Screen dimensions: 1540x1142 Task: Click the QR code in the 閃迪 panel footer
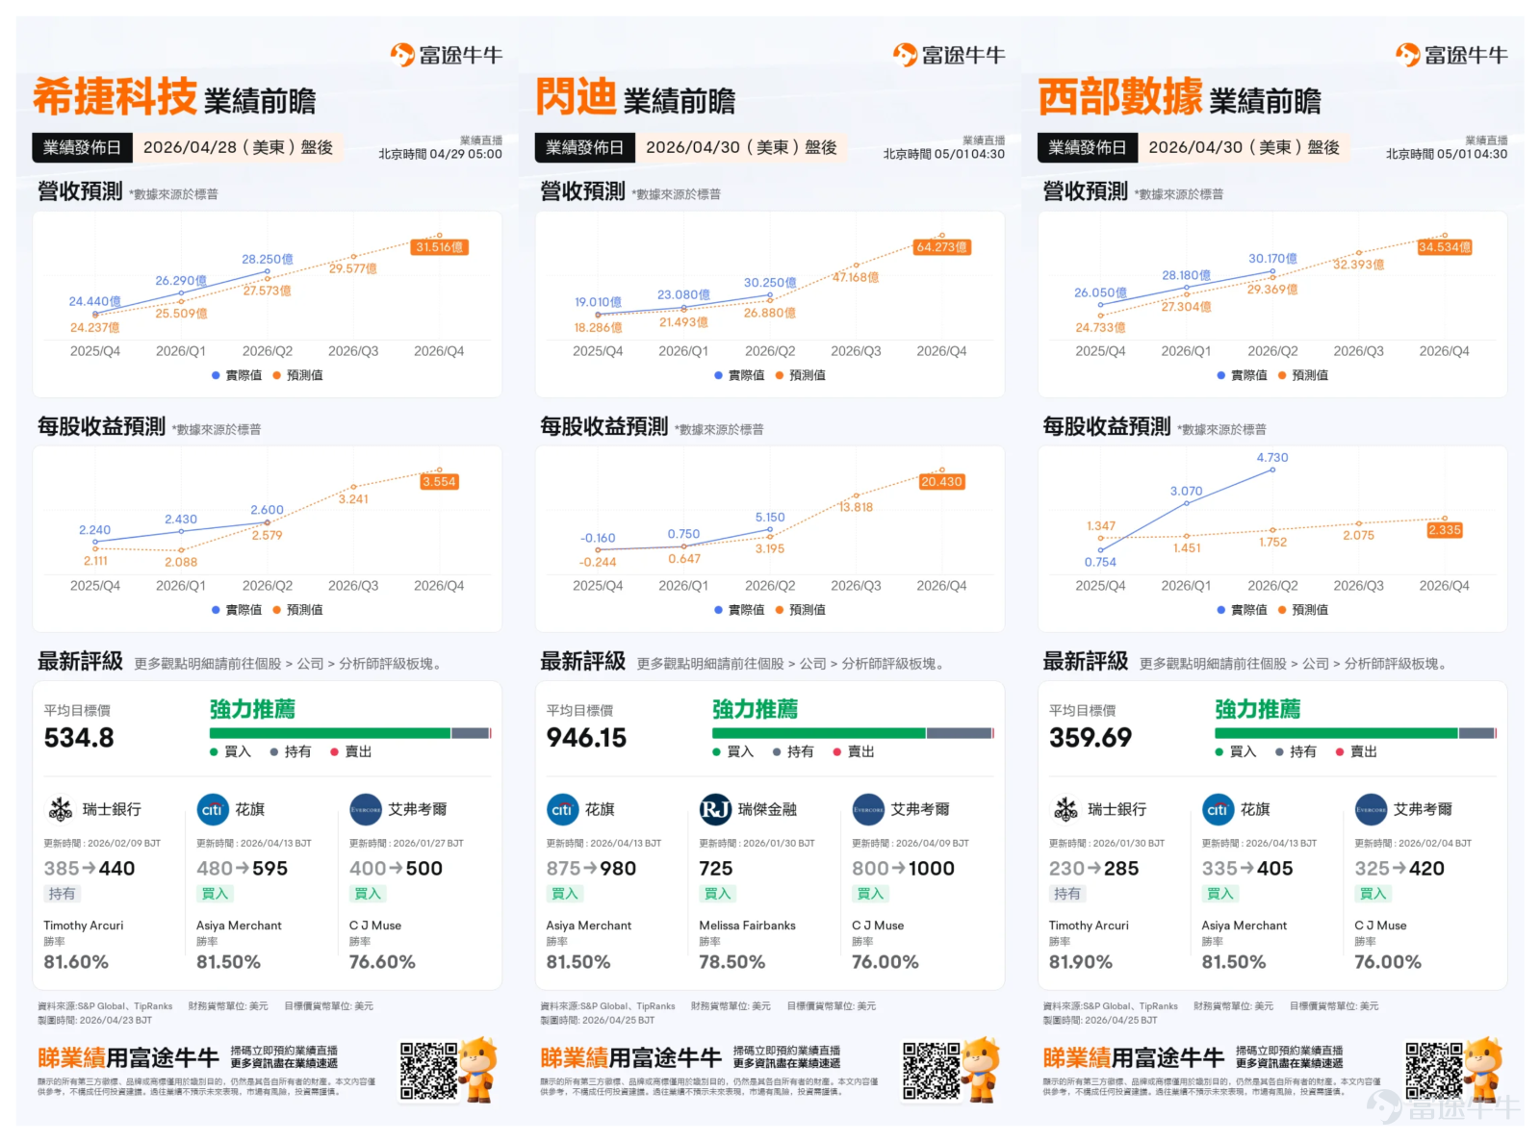click(931, 1070)
